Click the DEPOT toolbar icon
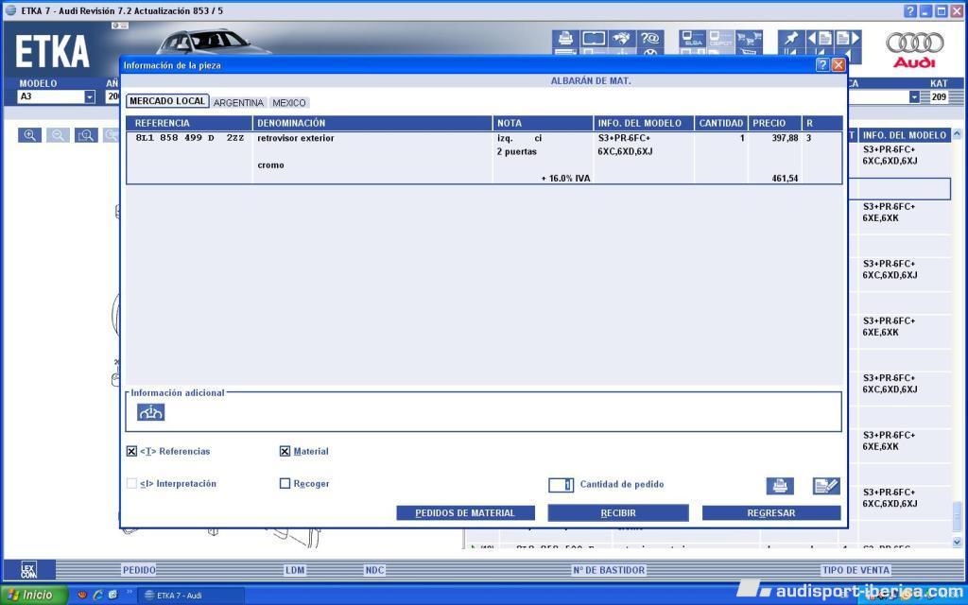The image size is (968, 605). (720, 39)
